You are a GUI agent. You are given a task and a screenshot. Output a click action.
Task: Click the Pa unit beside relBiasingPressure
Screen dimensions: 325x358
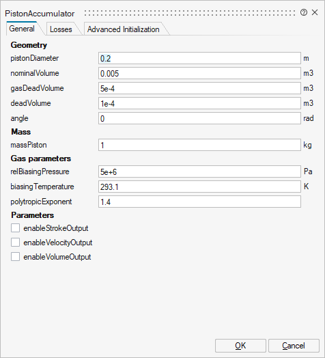click(x=308, y=171)
